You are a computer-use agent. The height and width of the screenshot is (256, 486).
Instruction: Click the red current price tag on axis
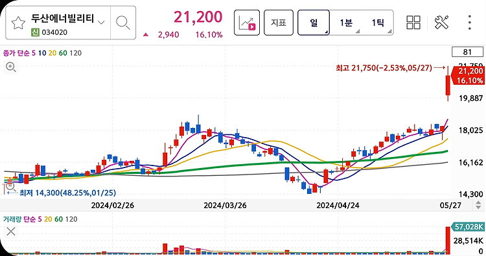pyautogui.click(x=469, y=76)
